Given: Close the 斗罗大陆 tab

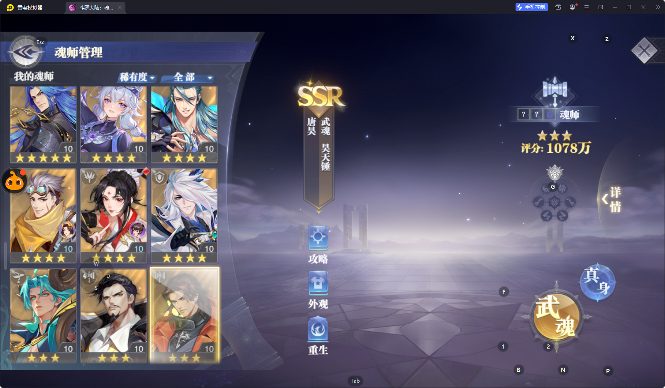Looking at the screenshot, I should (120, 7).
